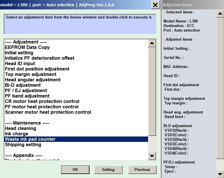Viewport: 224px width, 178px height.
Task: Click the instruction text box
Action: point(80,24)
